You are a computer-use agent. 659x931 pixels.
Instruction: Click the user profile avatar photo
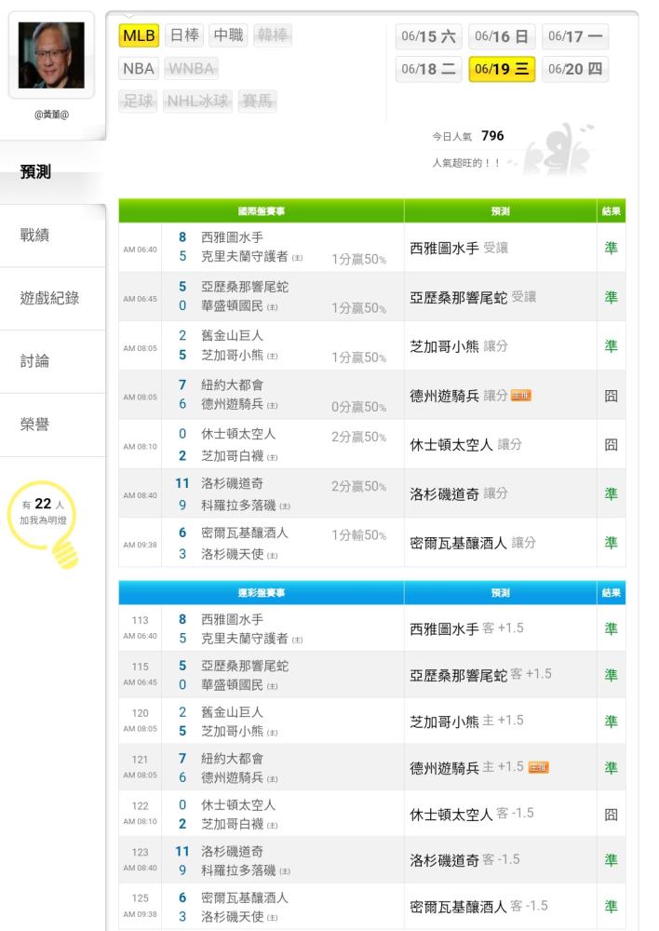click(x=51, y=56)
